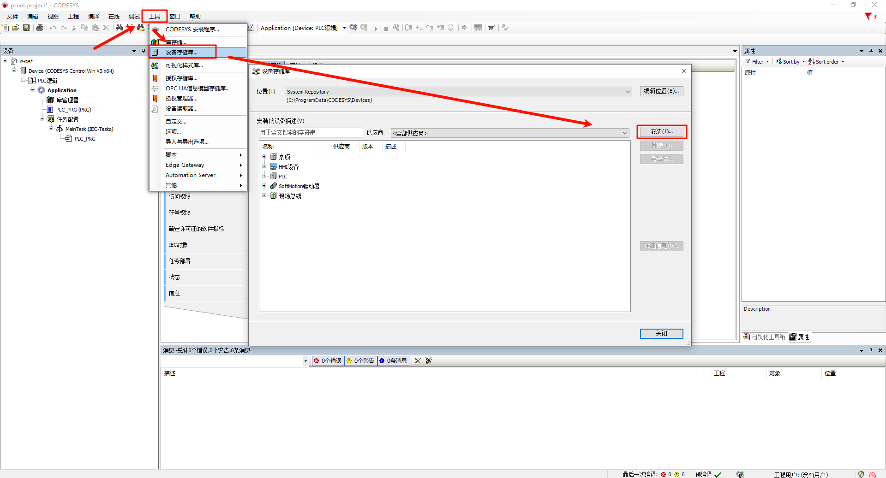Click the Open project folder icon
This screenshot has width=886, height=478.
pyautogui.click(x=15, y=28)
